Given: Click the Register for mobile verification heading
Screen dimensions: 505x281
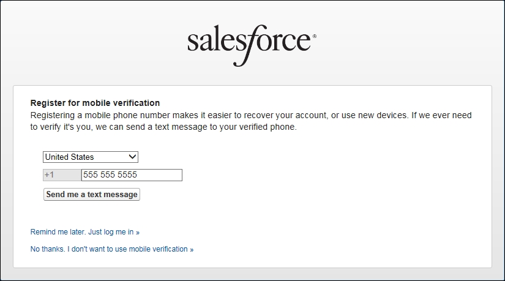Looking at the screenshot, I should [x=95, y=103].
